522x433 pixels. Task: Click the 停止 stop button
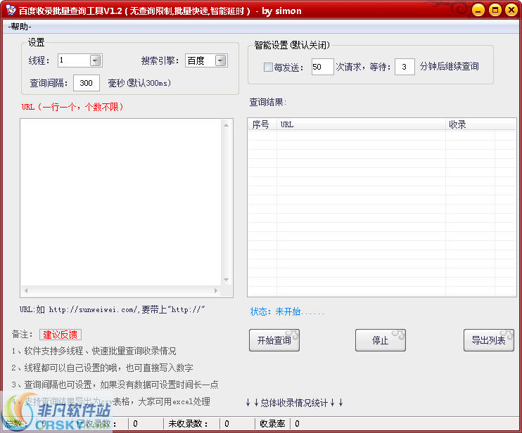tap(380, 340)
